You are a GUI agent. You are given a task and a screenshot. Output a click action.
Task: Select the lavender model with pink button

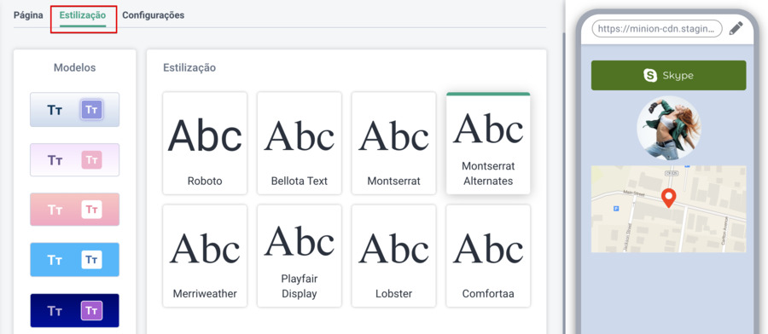click(74, 160)
